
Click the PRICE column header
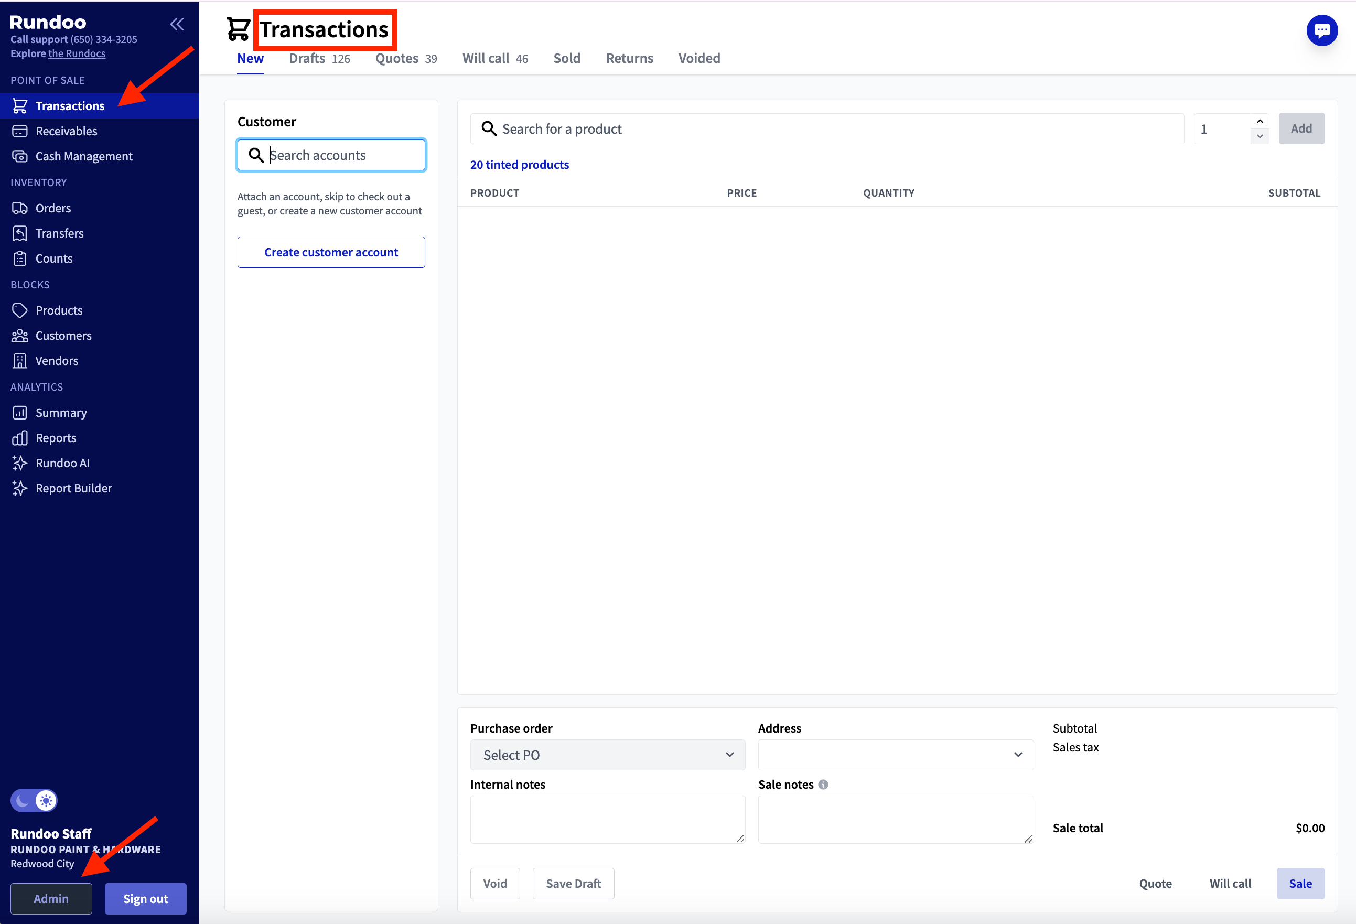tap(741, 193)
